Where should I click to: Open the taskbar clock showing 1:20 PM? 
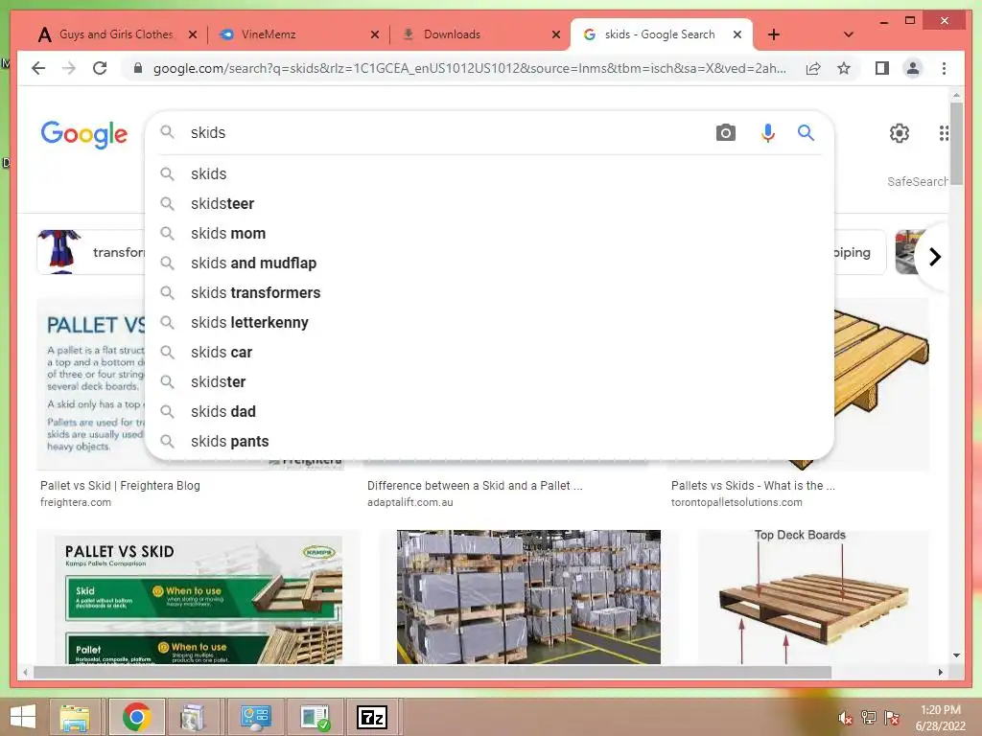[x=940, y=718]
